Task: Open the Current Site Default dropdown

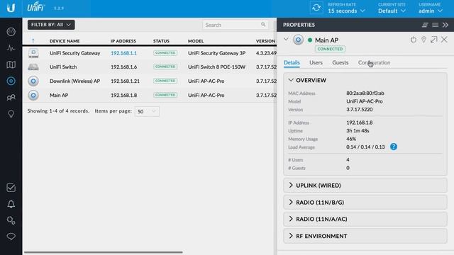Action: (x=392, y=11)
